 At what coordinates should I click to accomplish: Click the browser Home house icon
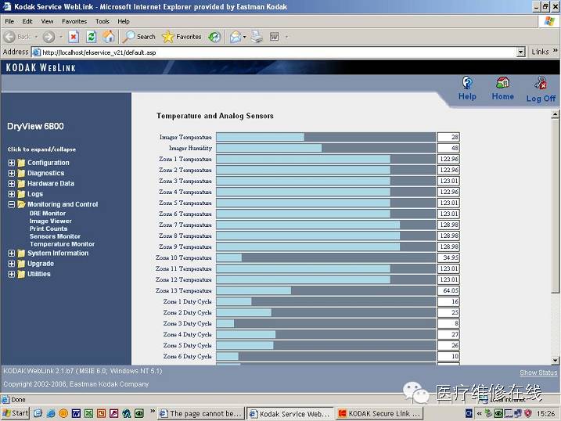109,37
